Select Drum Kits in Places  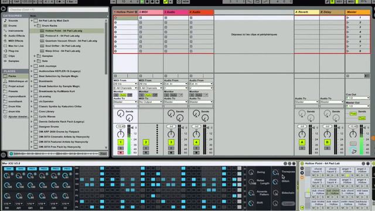14,107
